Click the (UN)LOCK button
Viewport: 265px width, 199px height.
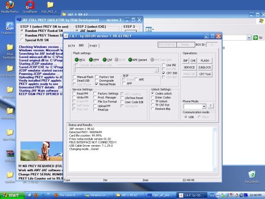coord(205,67)
